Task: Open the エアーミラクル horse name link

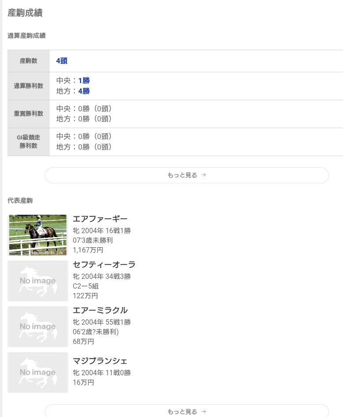Action: 100,311
